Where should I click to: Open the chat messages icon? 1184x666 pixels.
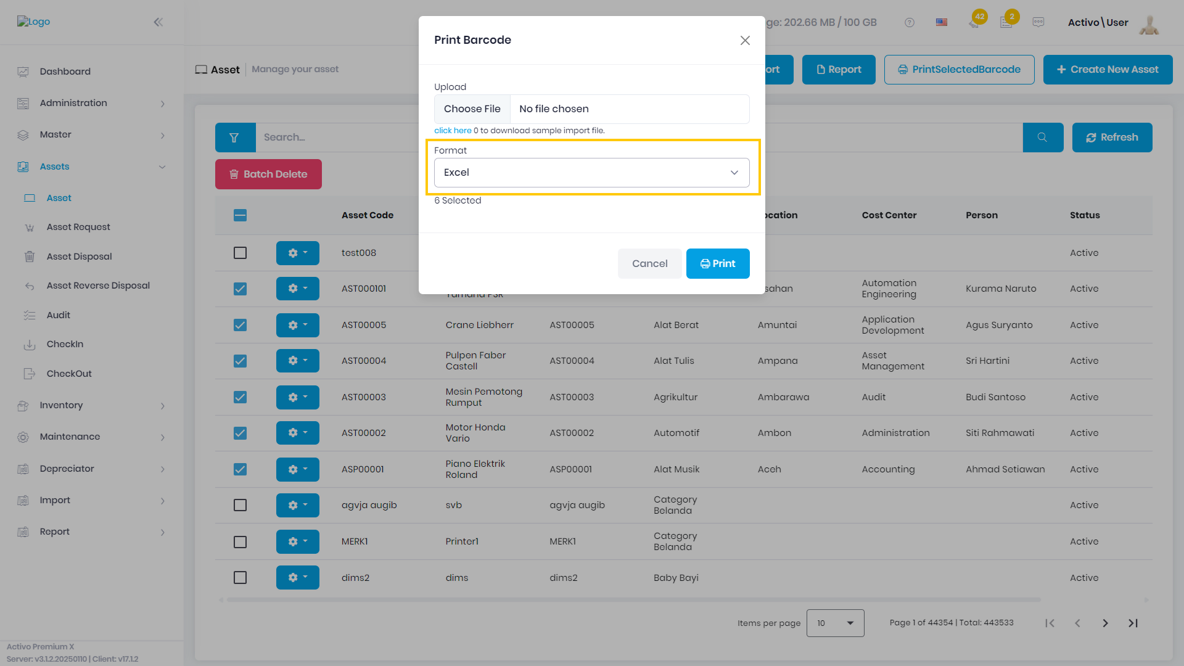click(1038, 22)
